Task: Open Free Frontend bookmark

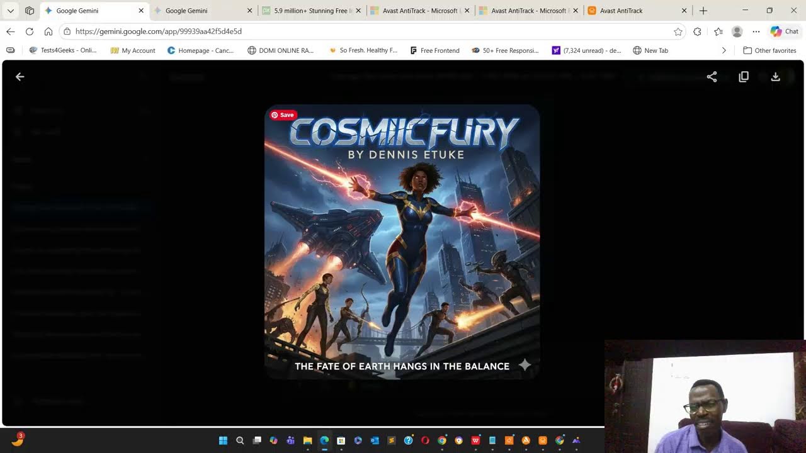Action: tap(434, 50)
